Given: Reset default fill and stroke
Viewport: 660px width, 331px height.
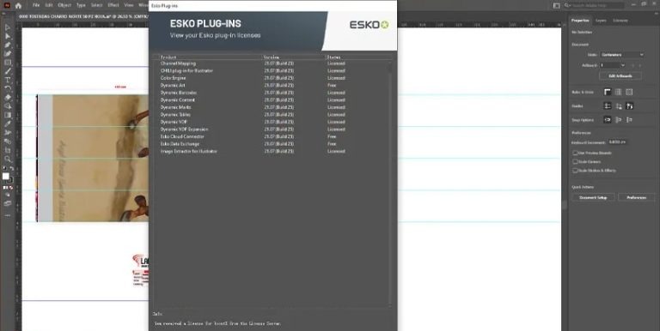Looking at the screenshot, I should coord(4,169).
